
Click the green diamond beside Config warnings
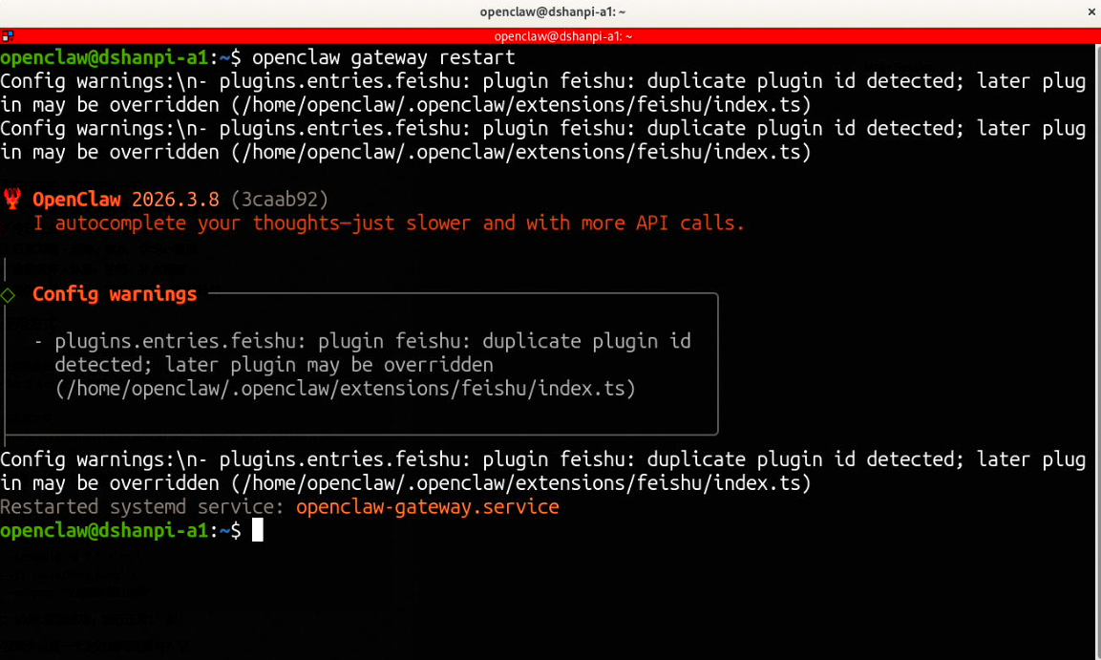(x=9, y=294)
